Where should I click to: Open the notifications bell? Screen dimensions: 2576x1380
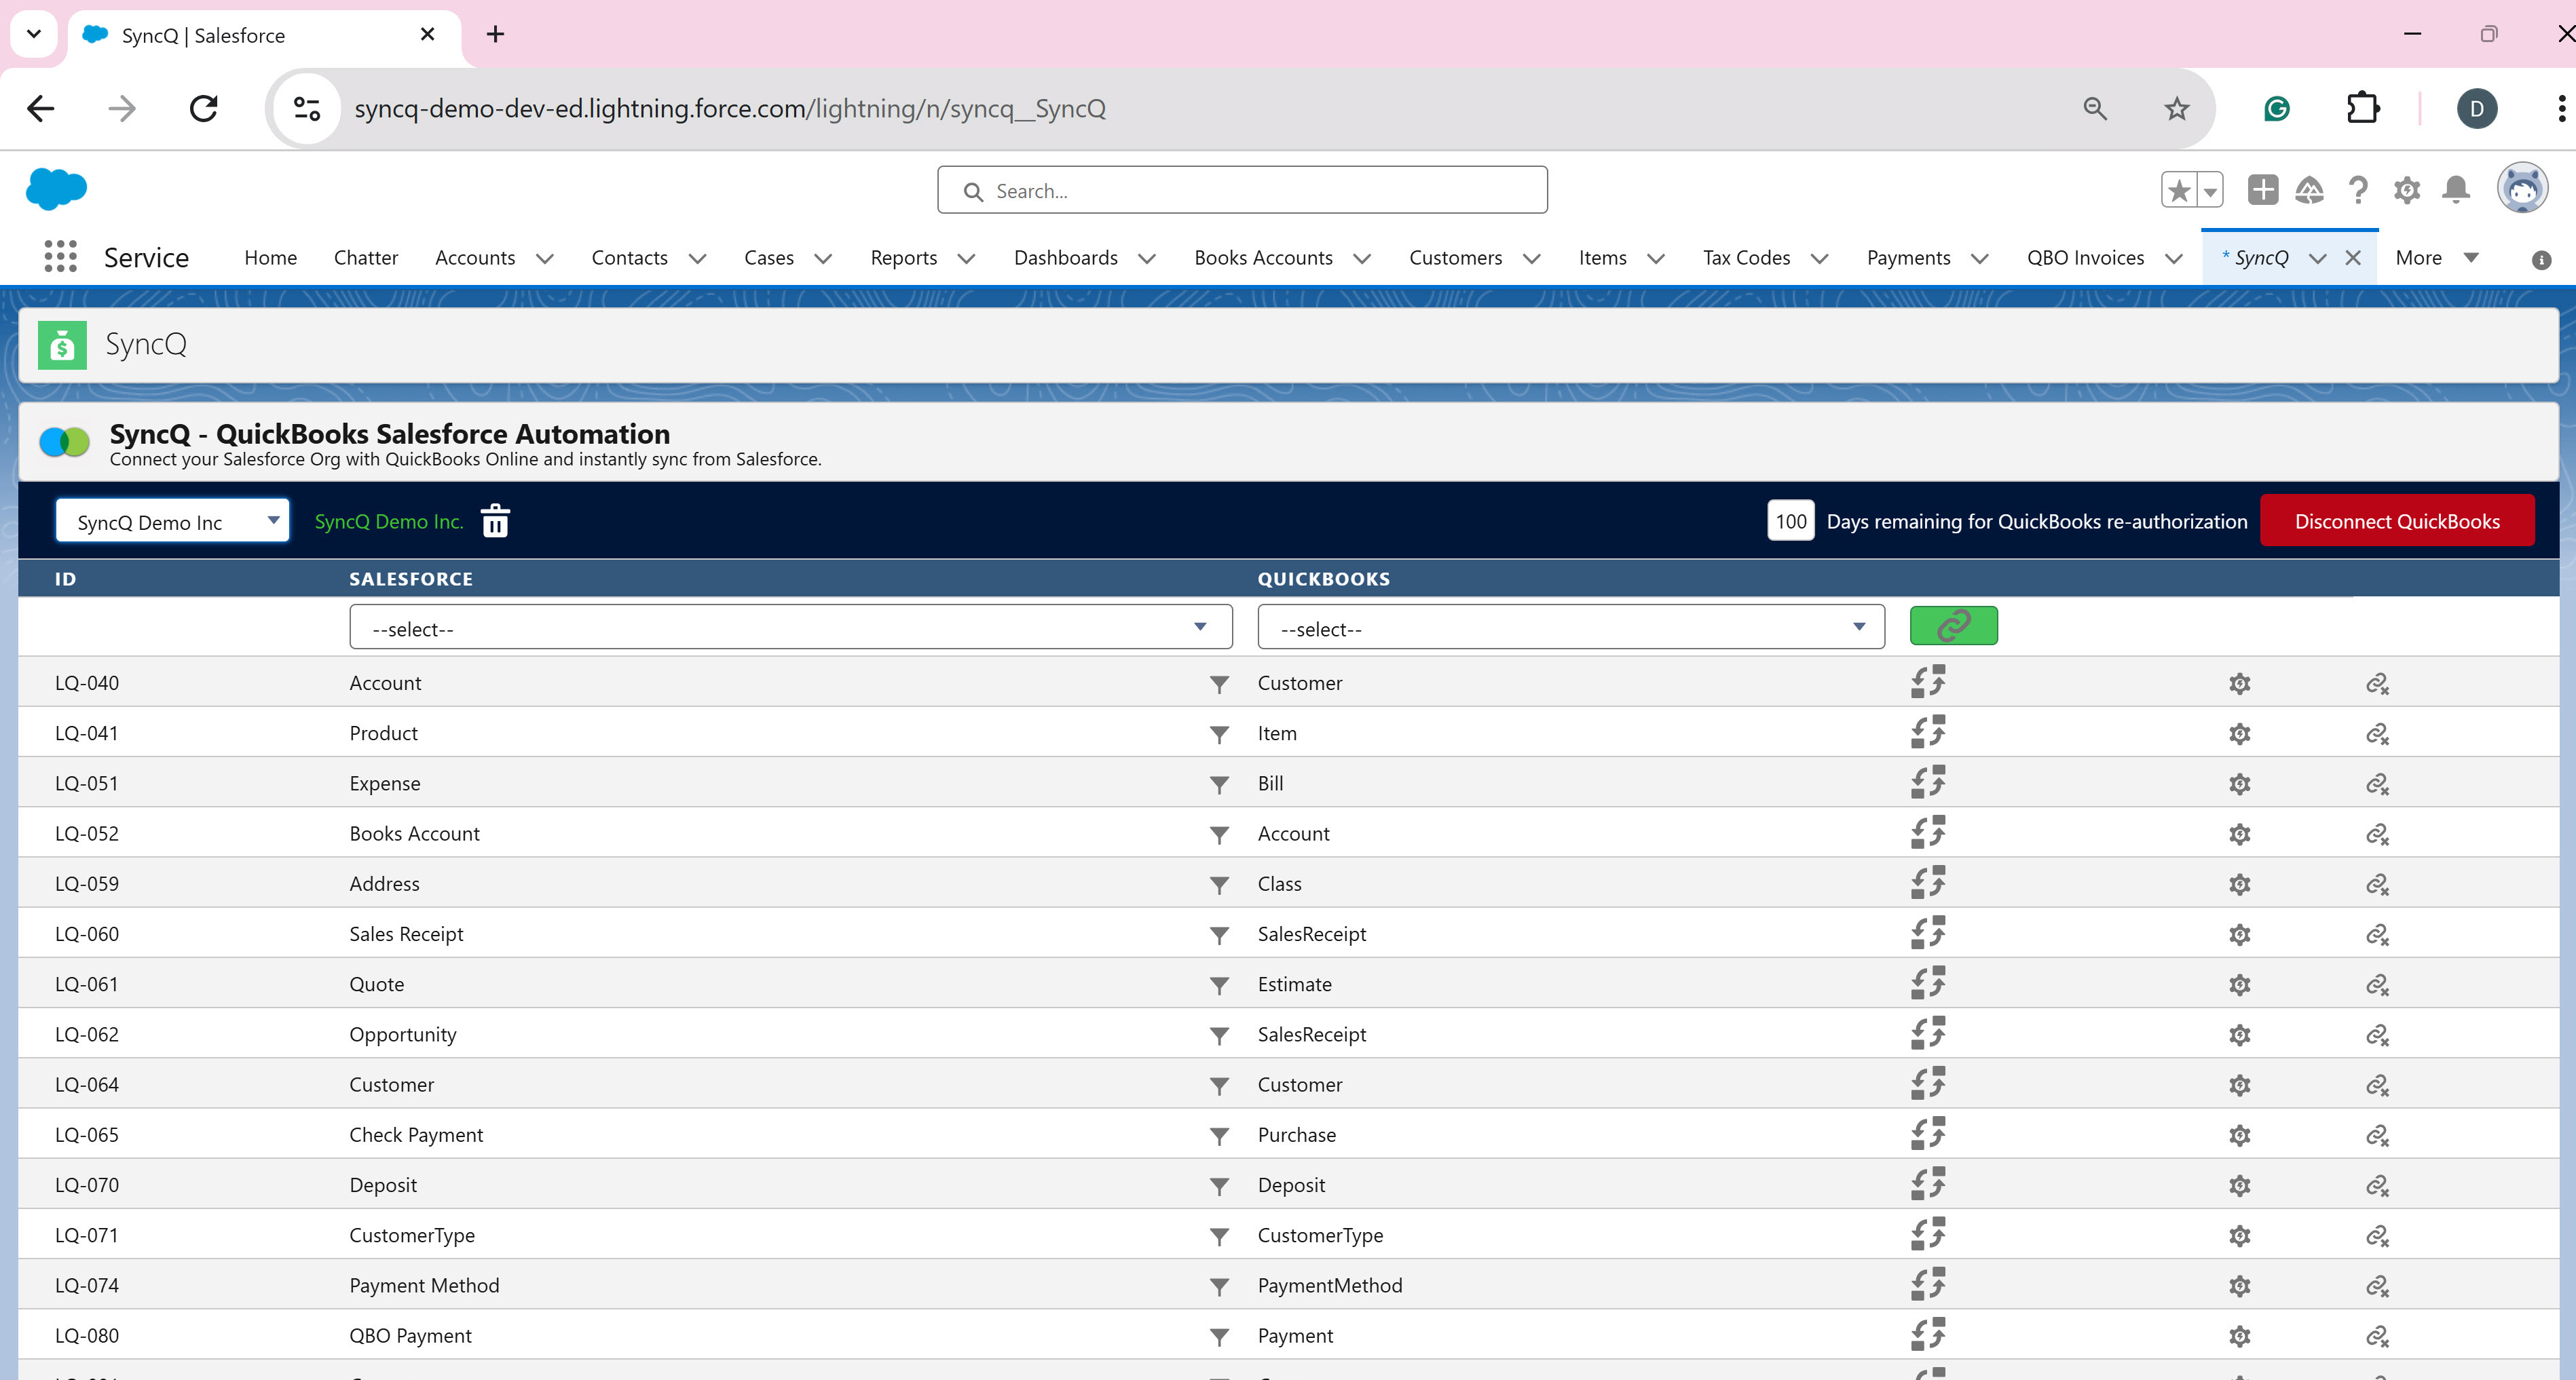coord(2455,190)
